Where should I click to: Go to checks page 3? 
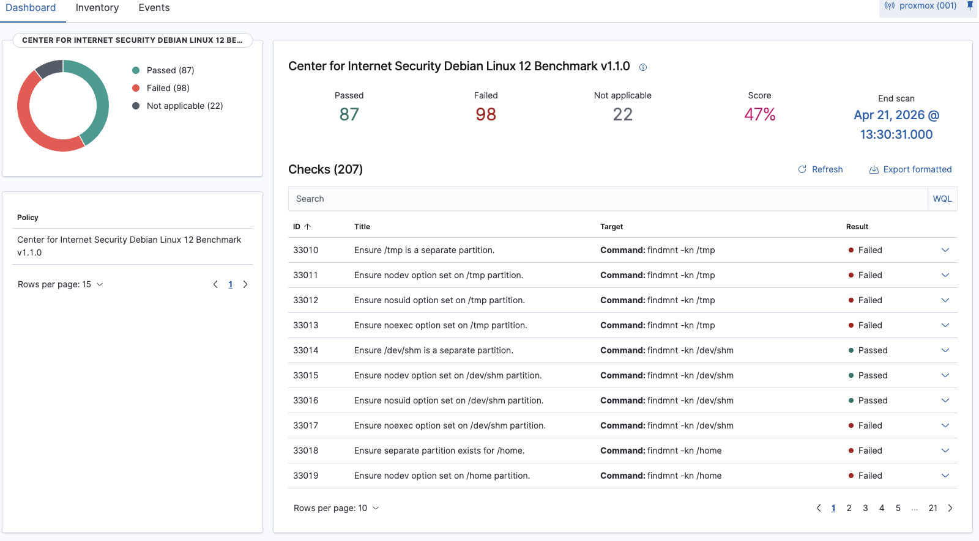(x=866, y=508)
